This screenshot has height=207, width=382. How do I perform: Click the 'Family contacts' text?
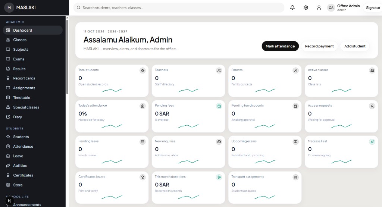point(242,84)
